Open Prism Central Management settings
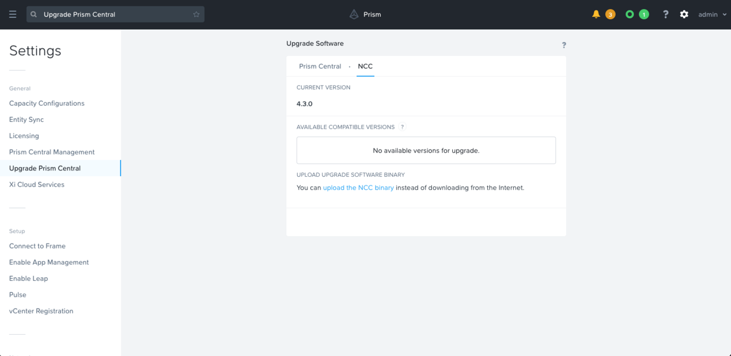The image size is (731, 356). tap(52, 152)
